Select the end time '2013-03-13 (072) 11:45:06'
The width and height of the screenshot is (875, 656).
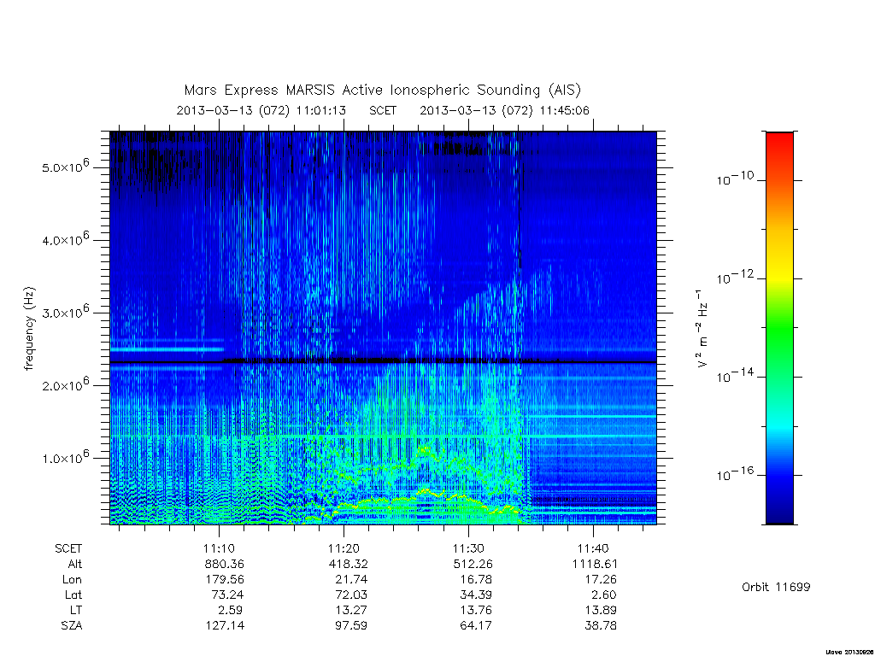coord(504,110)
